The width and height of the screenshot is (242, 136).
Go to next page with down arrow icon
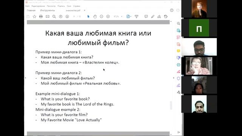click(67, 17)
